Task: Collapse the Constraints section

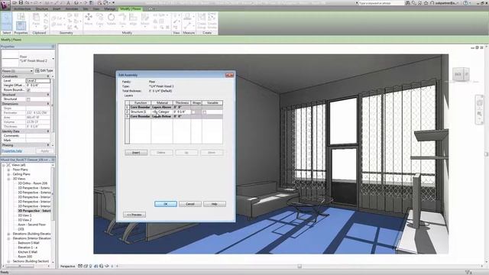Action: tap(48, 76)
